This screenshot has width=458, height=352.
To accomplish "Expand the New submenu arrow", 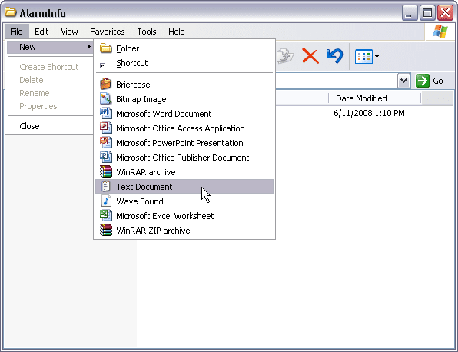I will [89, 47].
